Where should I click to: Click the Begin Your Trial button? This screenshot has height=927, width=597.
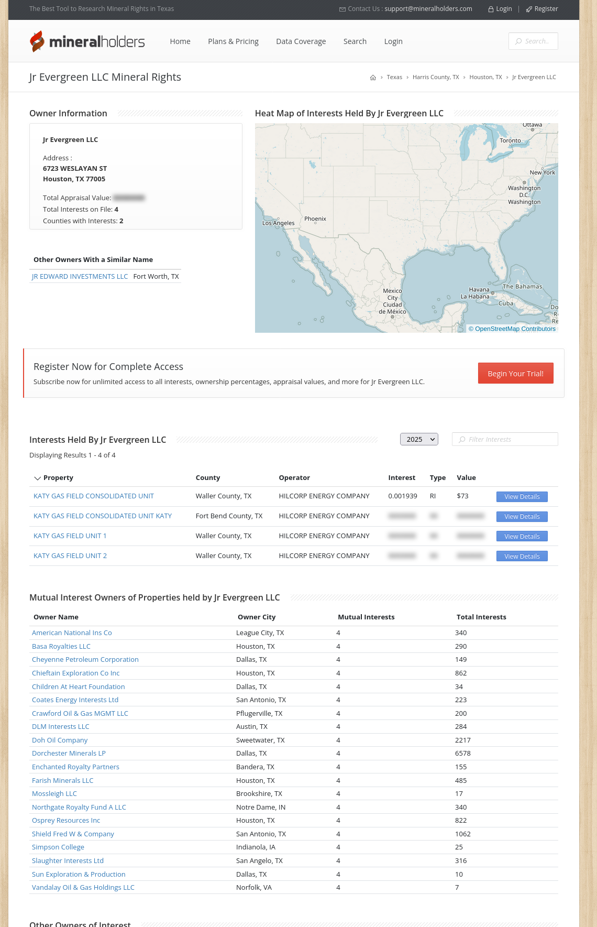tap(516, 373)
